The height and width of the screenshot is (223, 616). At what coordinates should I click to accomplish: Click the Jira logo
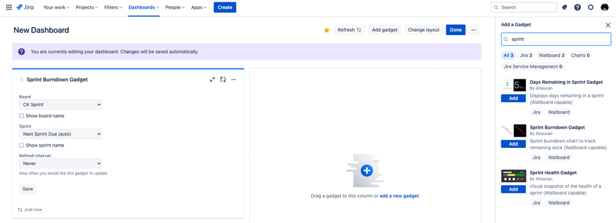tap(25, 7)
